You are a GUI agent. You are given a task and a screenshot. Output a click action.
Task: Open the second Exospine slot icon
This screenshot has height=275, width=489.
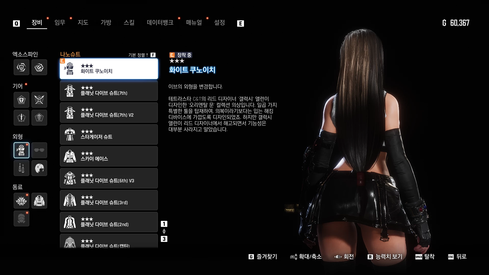click(39, 67)
